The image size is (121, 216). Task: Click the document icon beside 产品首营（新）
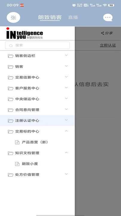click(17, 142)
